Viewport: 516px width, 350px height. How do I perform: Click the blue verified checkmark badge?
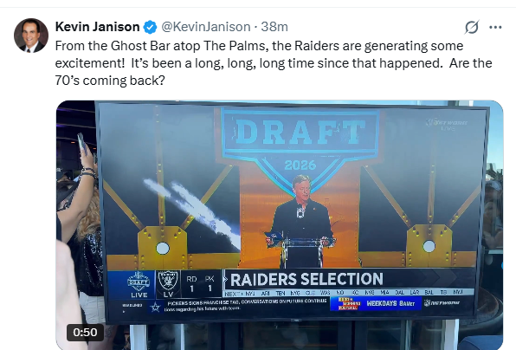pyautogui.click(x=150, y=27)
